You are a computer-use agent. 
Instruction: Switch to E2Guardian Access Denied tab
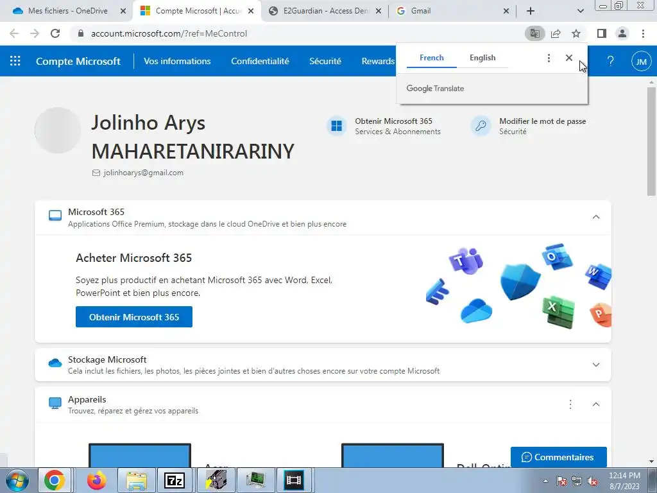coord(325,11)
